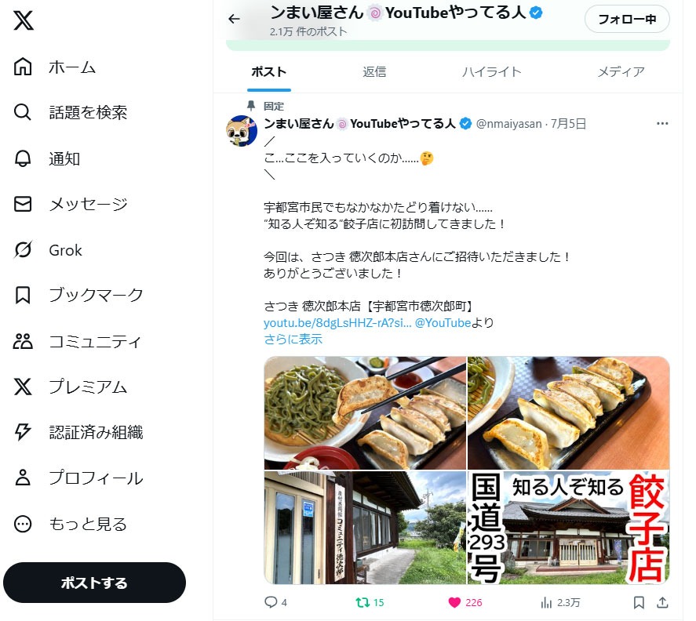Open メッセージ envelope icon

coord(23,204)
